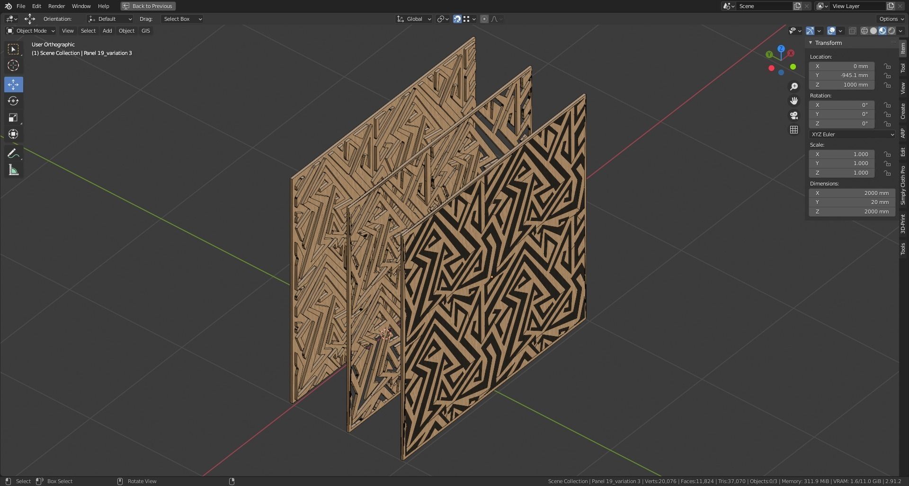Switch to the 3D-Print sidebar tab

pos(903,223)
